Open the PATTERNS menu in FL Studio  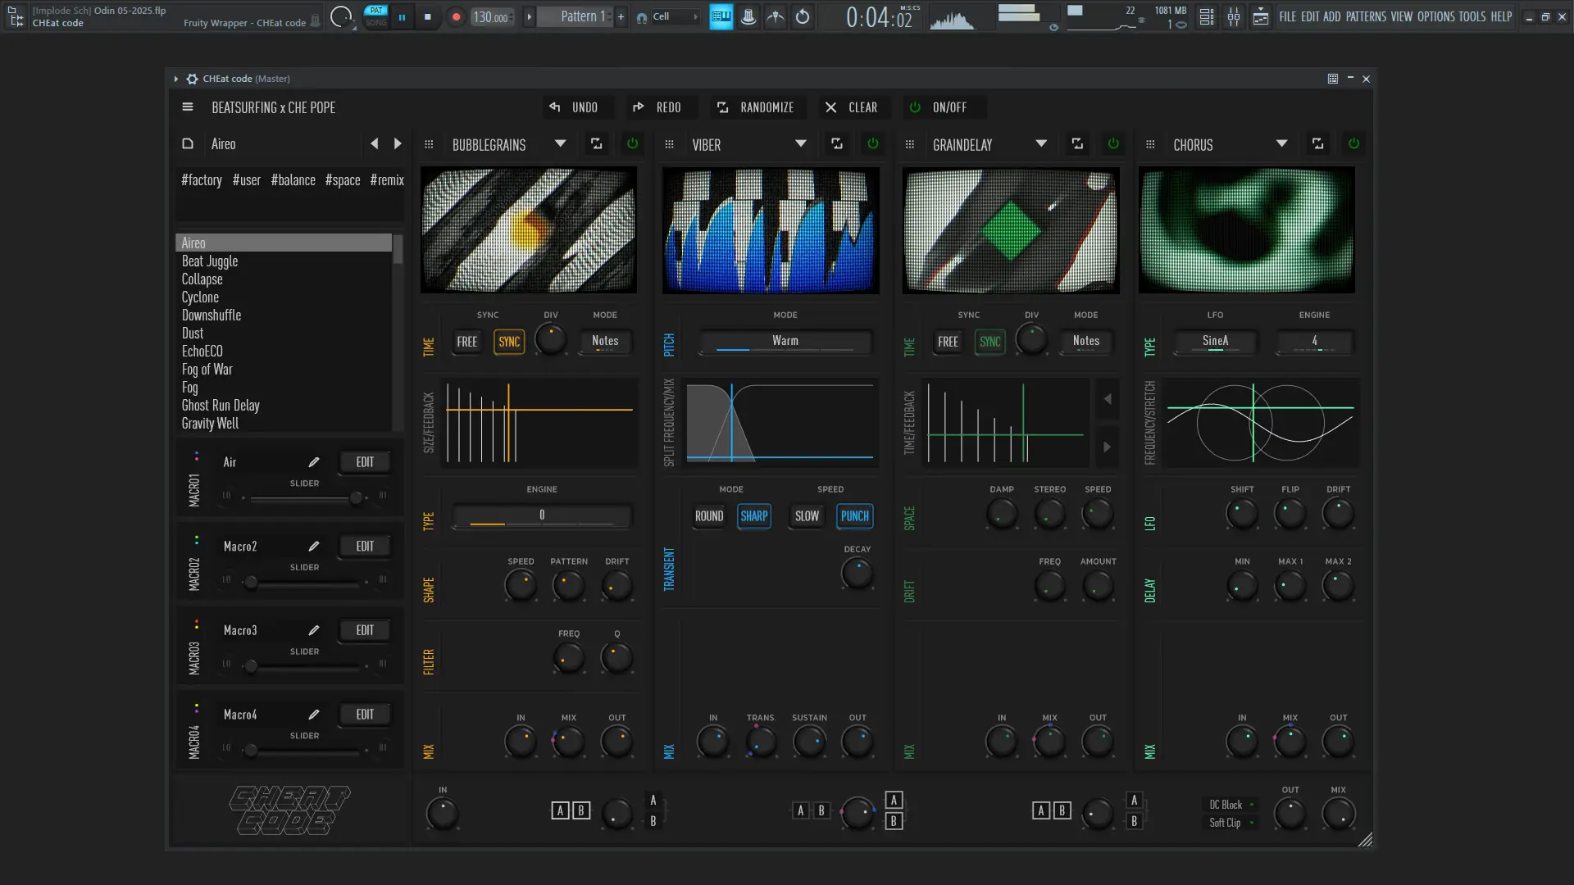1366,16
